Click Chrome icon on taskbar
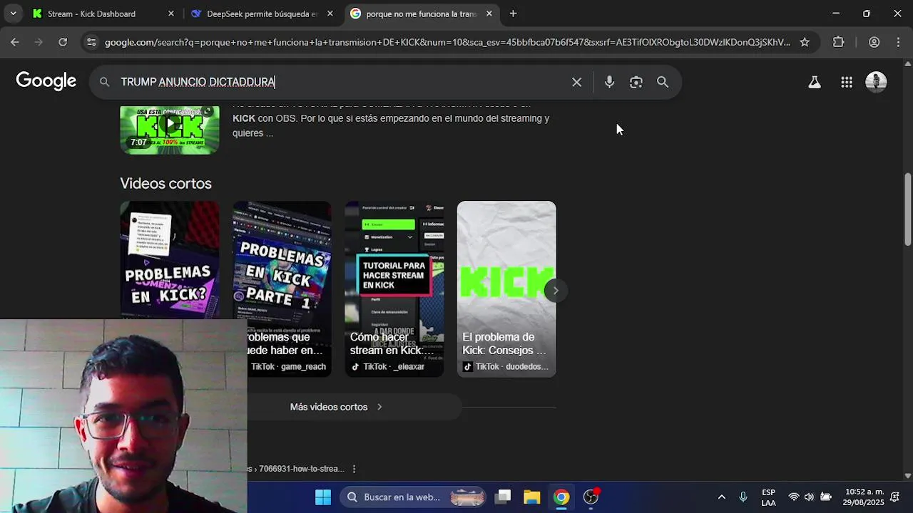 coord(561,497)
